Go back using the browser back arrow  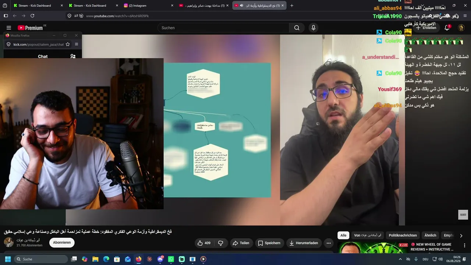coord(15,16)
